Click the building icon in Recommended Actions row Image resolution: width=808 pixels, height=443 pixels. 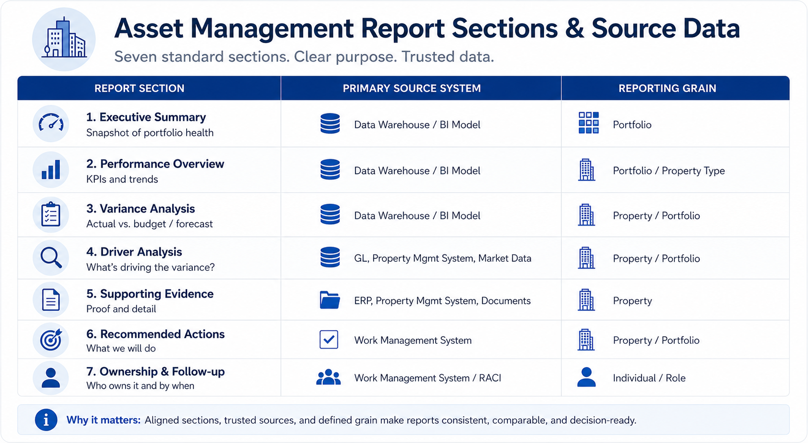click(x=587, y=340)
